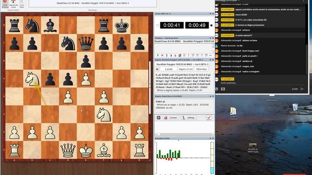Open the 'Modello di fabbrica.jpg' desktop file

pos(253,148)
